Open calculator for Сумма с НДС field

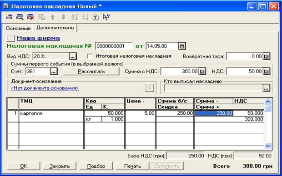(x=202, y=71)
